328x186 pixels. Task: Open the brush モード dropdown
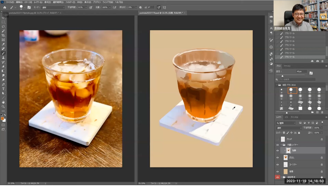tap(53, 7)
